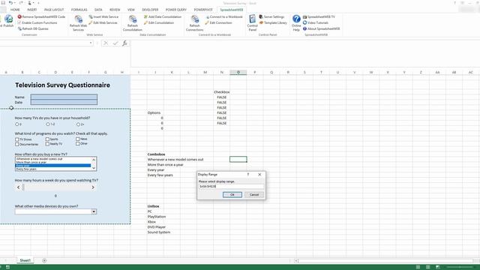
Task: Open the Undo history dropdown arrow
Action: pyautogui.click(x=14, y=3)
